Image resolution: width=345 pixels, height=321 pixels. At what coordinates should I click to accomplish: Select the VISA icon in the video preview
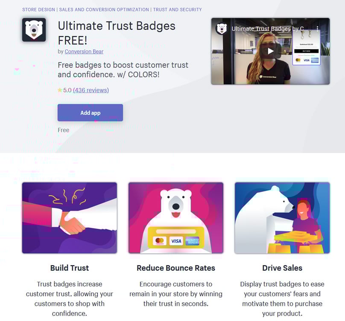pyautogui.click(x=306, y=60)
